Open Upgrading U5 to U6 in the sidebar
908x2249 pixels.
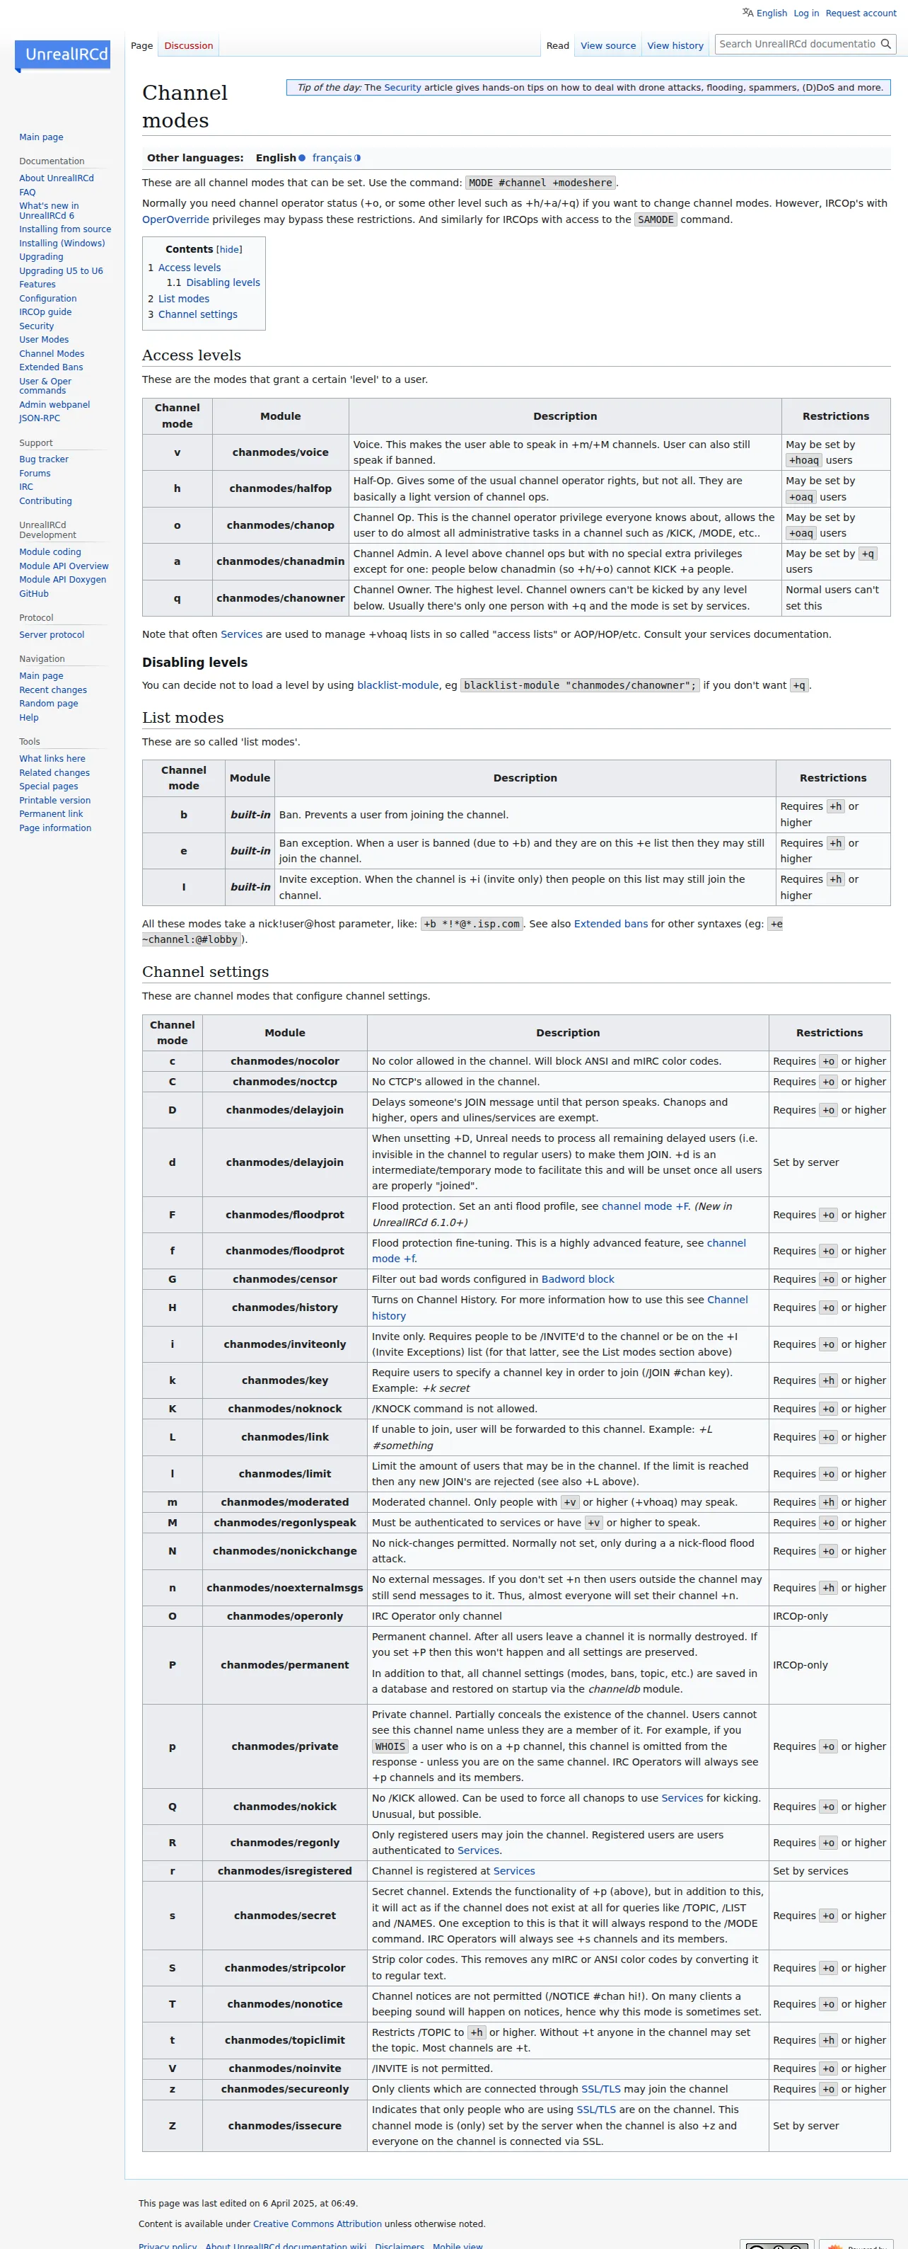pyautogui.click(x=61, y=270)
